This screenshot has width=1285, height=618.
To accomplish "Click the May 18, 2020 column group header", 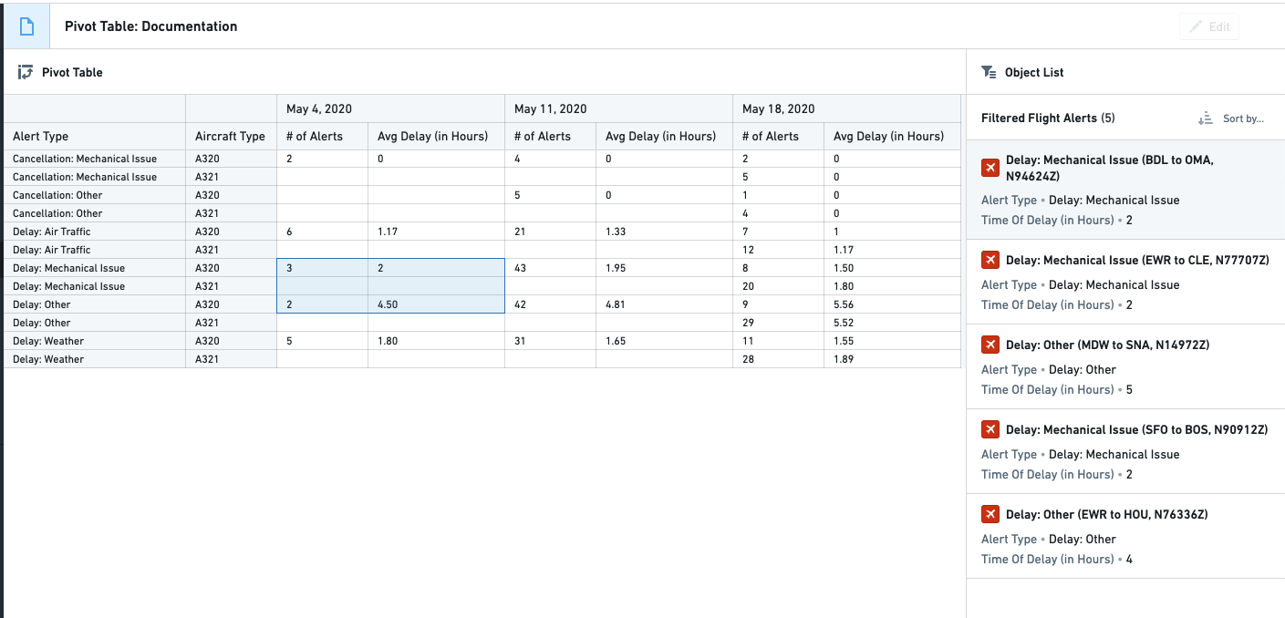I will [846, 108].
